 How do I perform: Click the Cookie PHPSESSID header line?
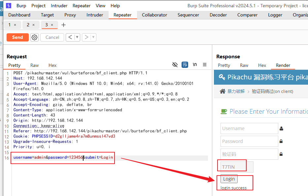coord(64,136)
